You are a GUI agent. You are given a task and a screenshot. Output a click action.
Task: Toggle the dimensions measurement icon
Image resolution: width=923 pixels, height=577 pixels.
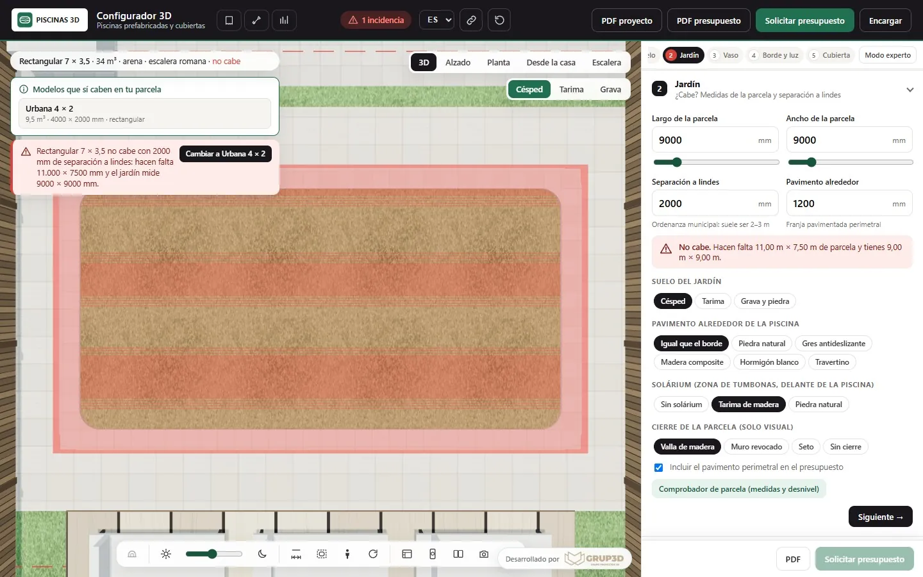(x=296, y=554)
